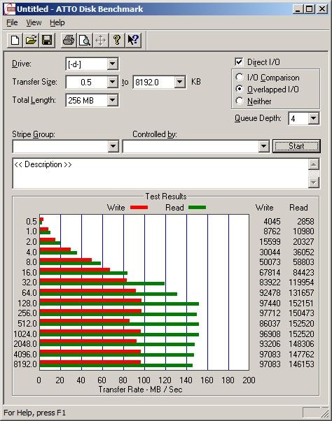Click the four-arrow move toolbar icon
Viewport: 332px width, 421px height.
(101, 41)
